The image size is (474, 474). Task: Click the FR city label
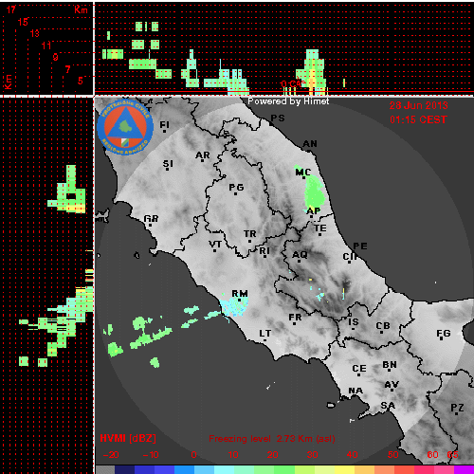pyautogui.click(x=295, y=317)
